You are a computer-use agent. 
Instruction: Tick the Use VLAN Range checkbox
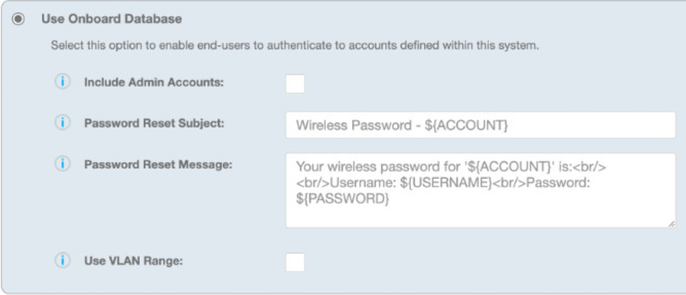click(295, 262)
